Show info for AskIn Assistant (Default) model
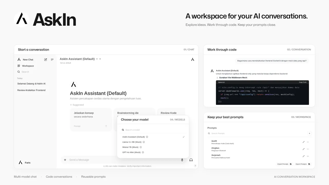This screenshot has width=329, height=185. coord(147,137)
